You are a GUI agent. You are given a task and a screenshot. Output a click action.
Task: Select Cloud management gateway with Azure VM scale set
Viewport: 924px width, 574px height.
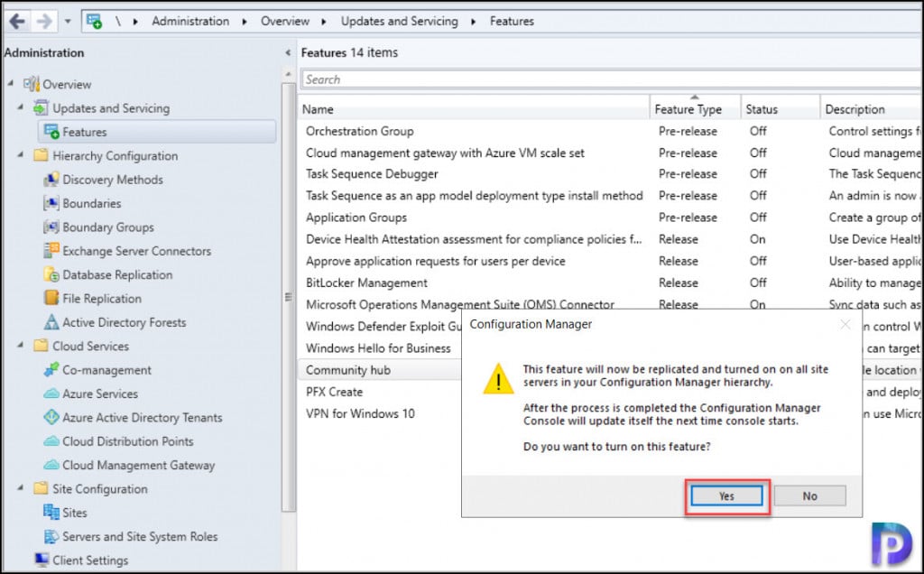pyautogui.click(x=610, y=153)
